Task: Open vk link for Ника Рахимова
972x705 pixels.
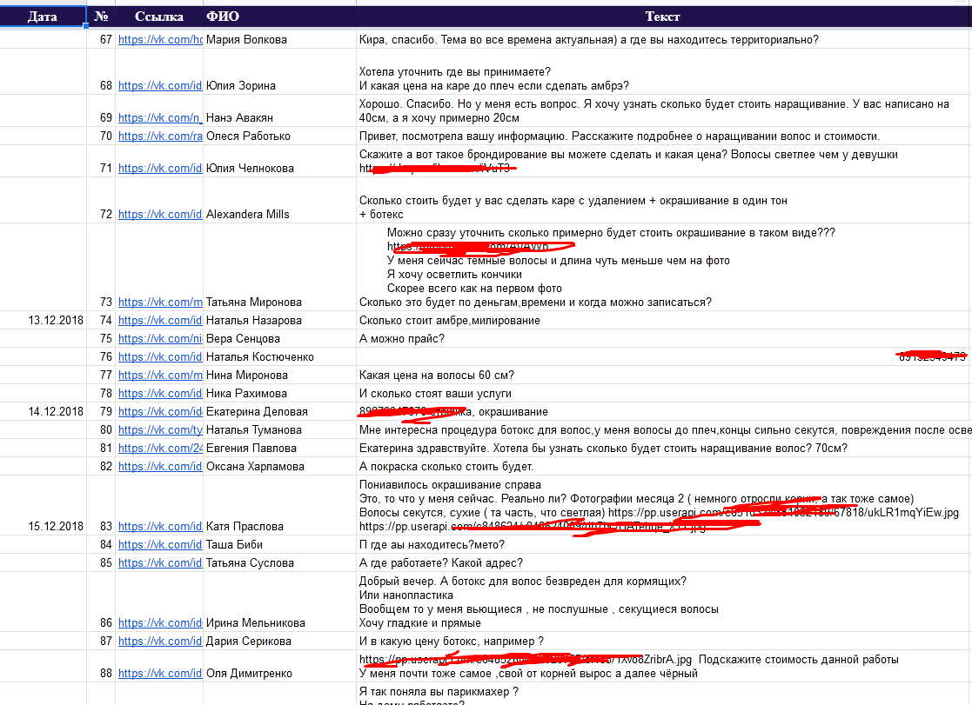Action: 160,394
